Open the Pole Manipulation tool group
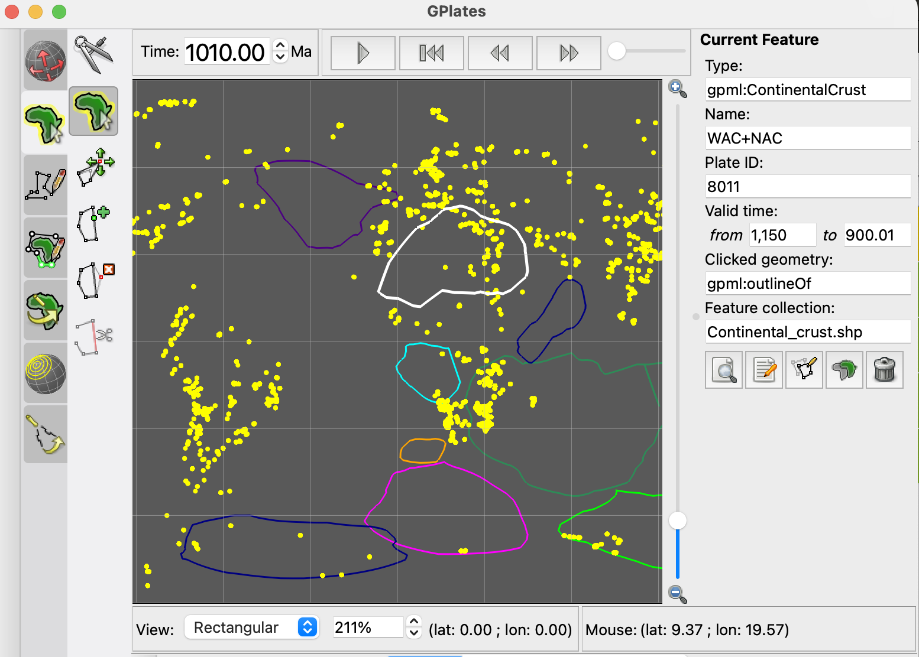919x657 pixels. 45,311
